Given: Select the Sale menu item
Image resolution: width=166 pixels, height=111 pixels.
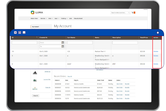Looking at the screenshot, I should (71, 18).
